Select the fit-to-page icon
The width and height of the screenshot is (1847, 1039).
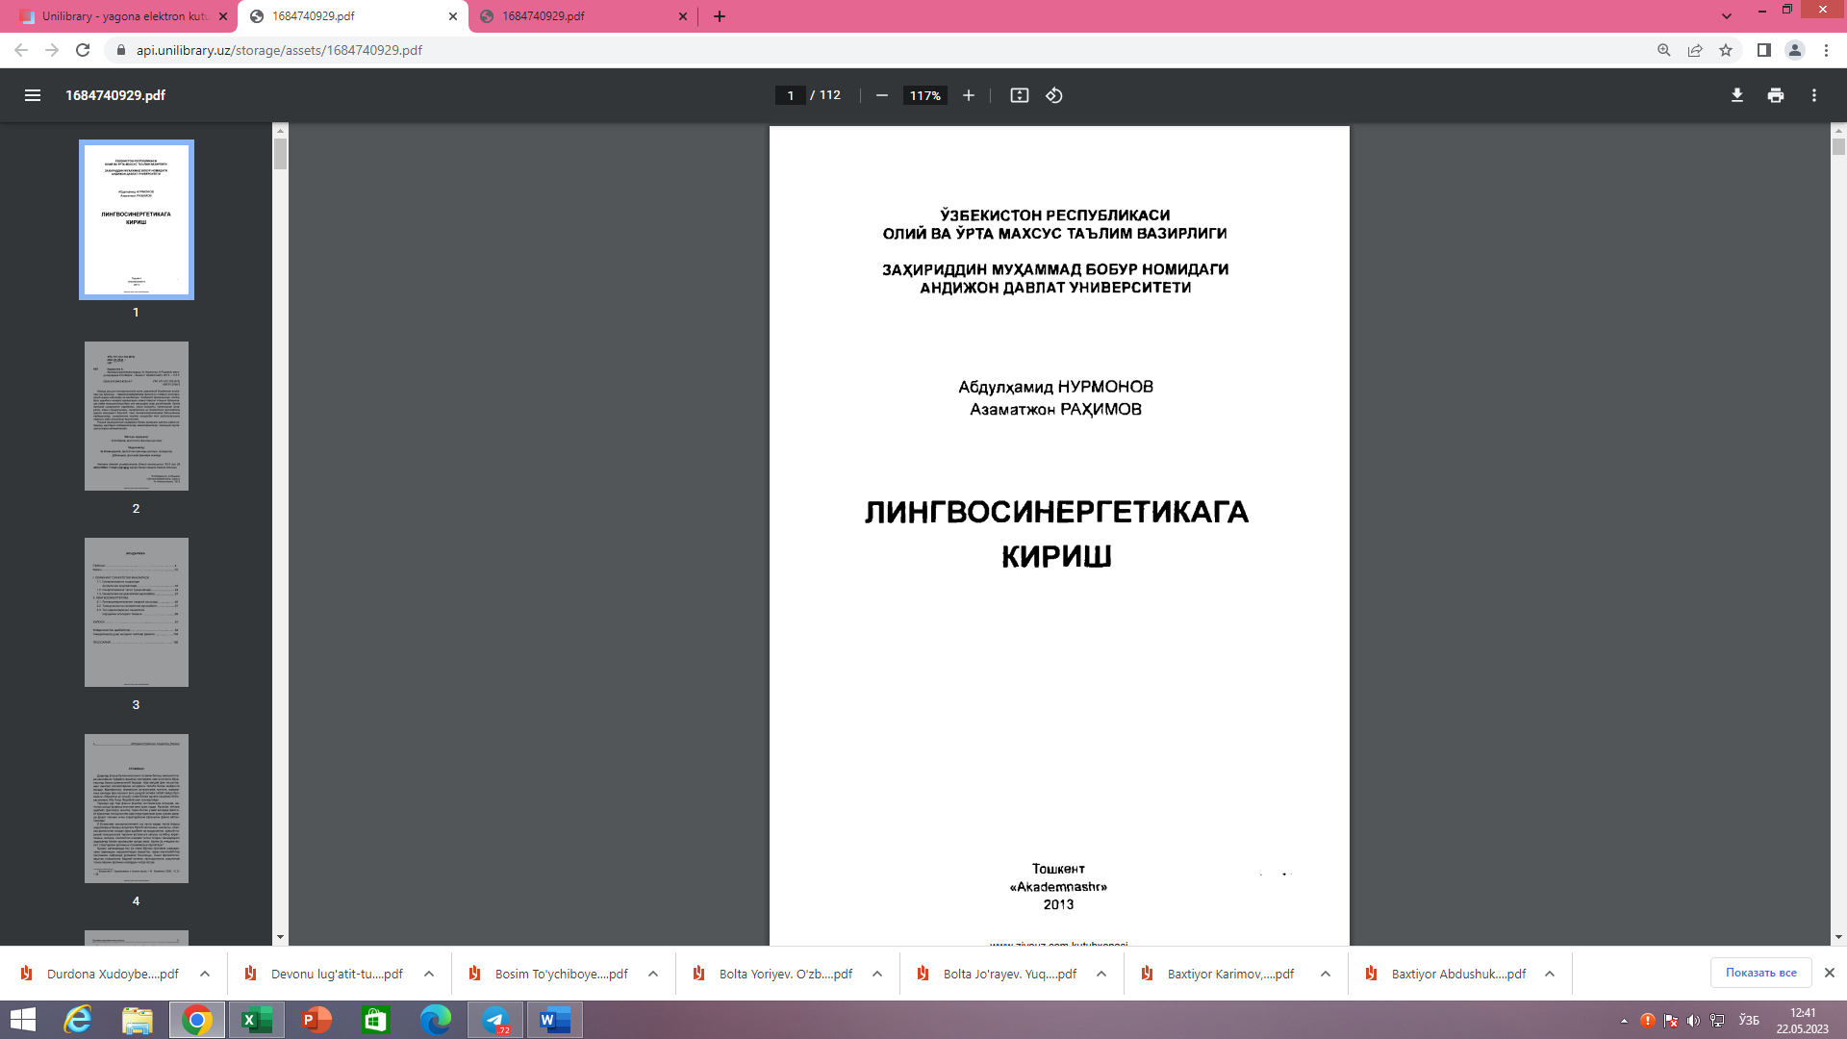(1019, 95)
